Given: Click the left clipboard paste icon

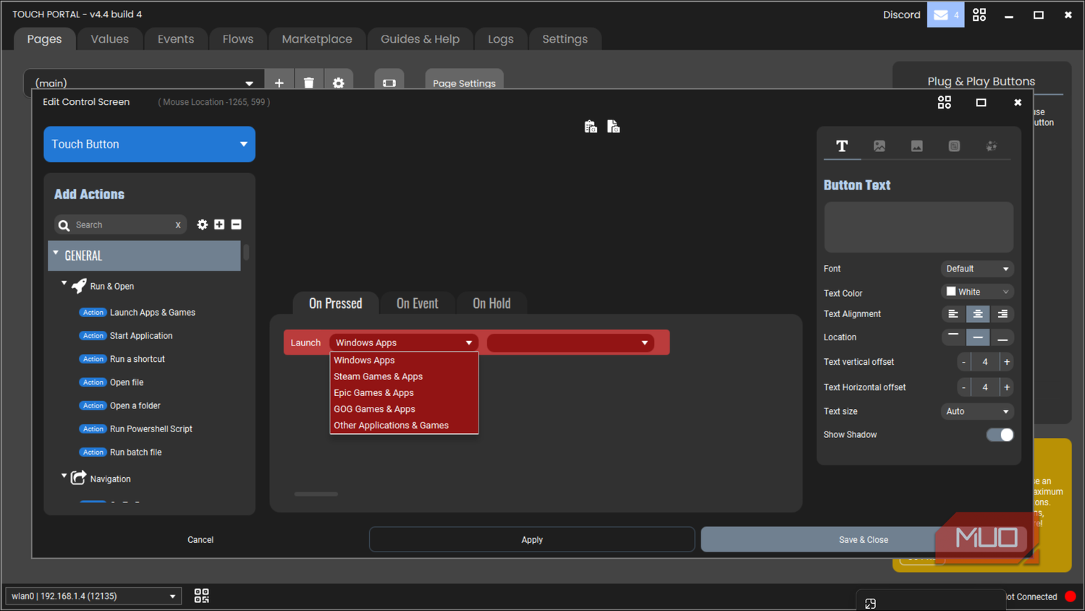Looking at the screenshot, I should coord(591,127).
